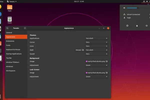
Task: Open the logix home folder on desktop
Action: coord(10,8)
